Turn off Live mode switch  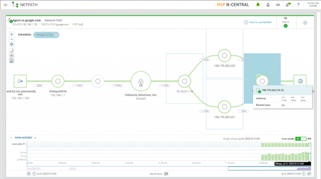click(x=301, y=139)
